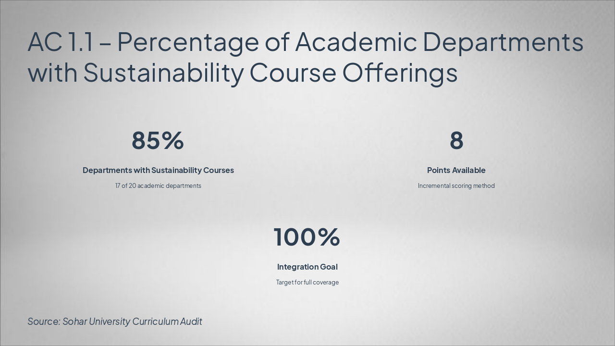Select the 'Points Available' label
Image resolution: width=615 pixels, height=346 pixels.
click(x=456, y=170)
